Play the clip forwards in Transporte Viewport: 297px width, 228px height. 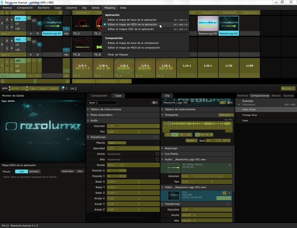(175, 135)
